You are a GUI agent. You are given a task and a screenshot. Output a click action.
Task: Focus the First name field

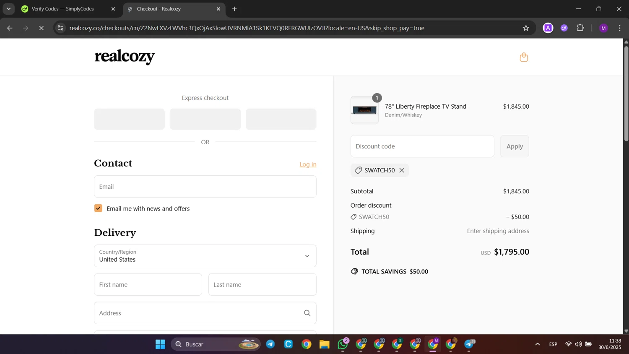(x=148, y=284)
